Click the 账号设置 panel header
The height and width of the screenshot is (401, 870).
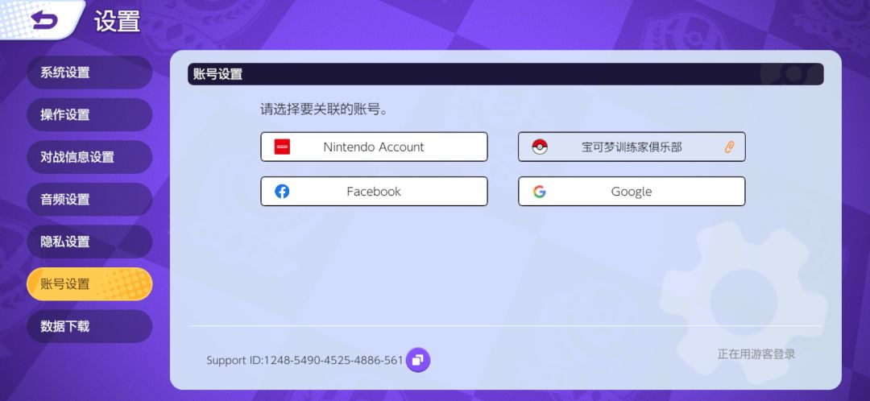505,74
